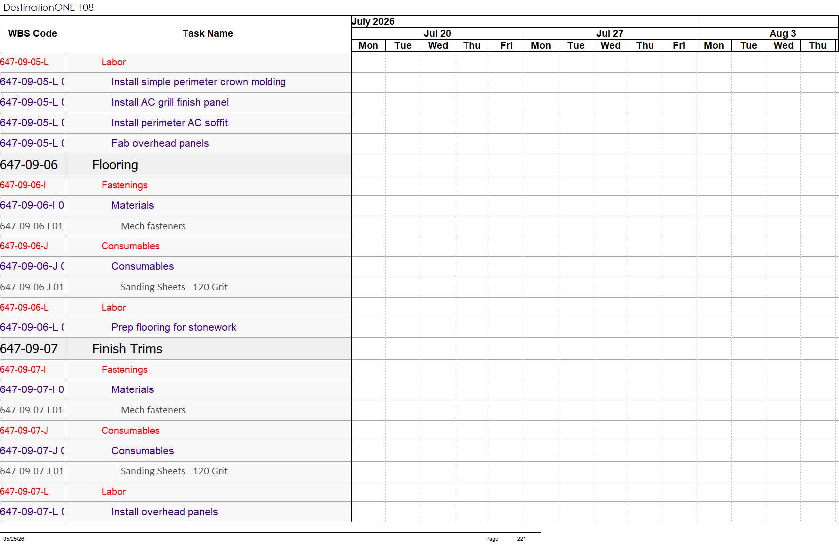This screenshot has height=545, width=839.
Task: Select the Install overhead panels task
Action: click(x=165, y=512)
